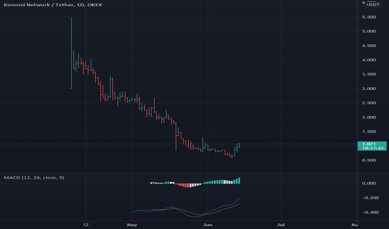The height and width of the screenshot is (229, 389).
Task: Click the countdown timer 18:17:43
Action: pyautogui.click(x=373, y=148)
